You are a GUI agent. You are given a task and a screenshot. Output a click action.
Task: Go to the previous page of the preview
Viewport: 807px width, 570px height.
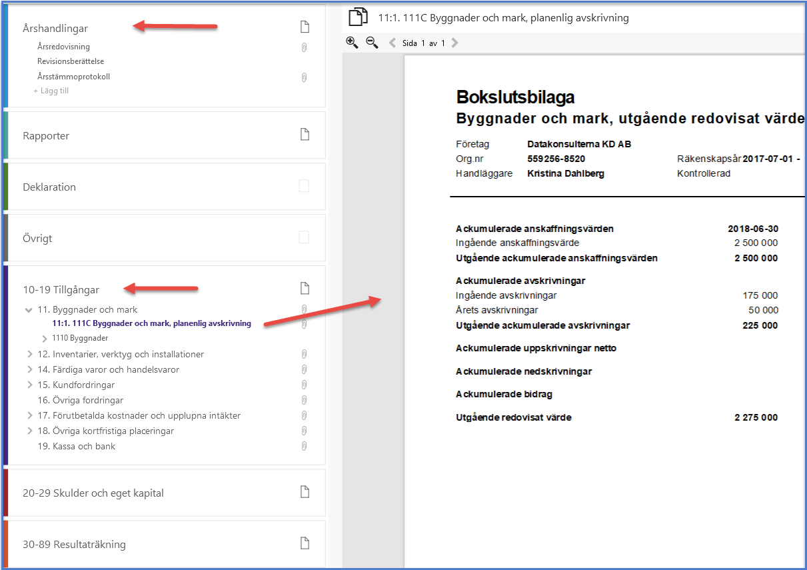[x=393, y=43]
